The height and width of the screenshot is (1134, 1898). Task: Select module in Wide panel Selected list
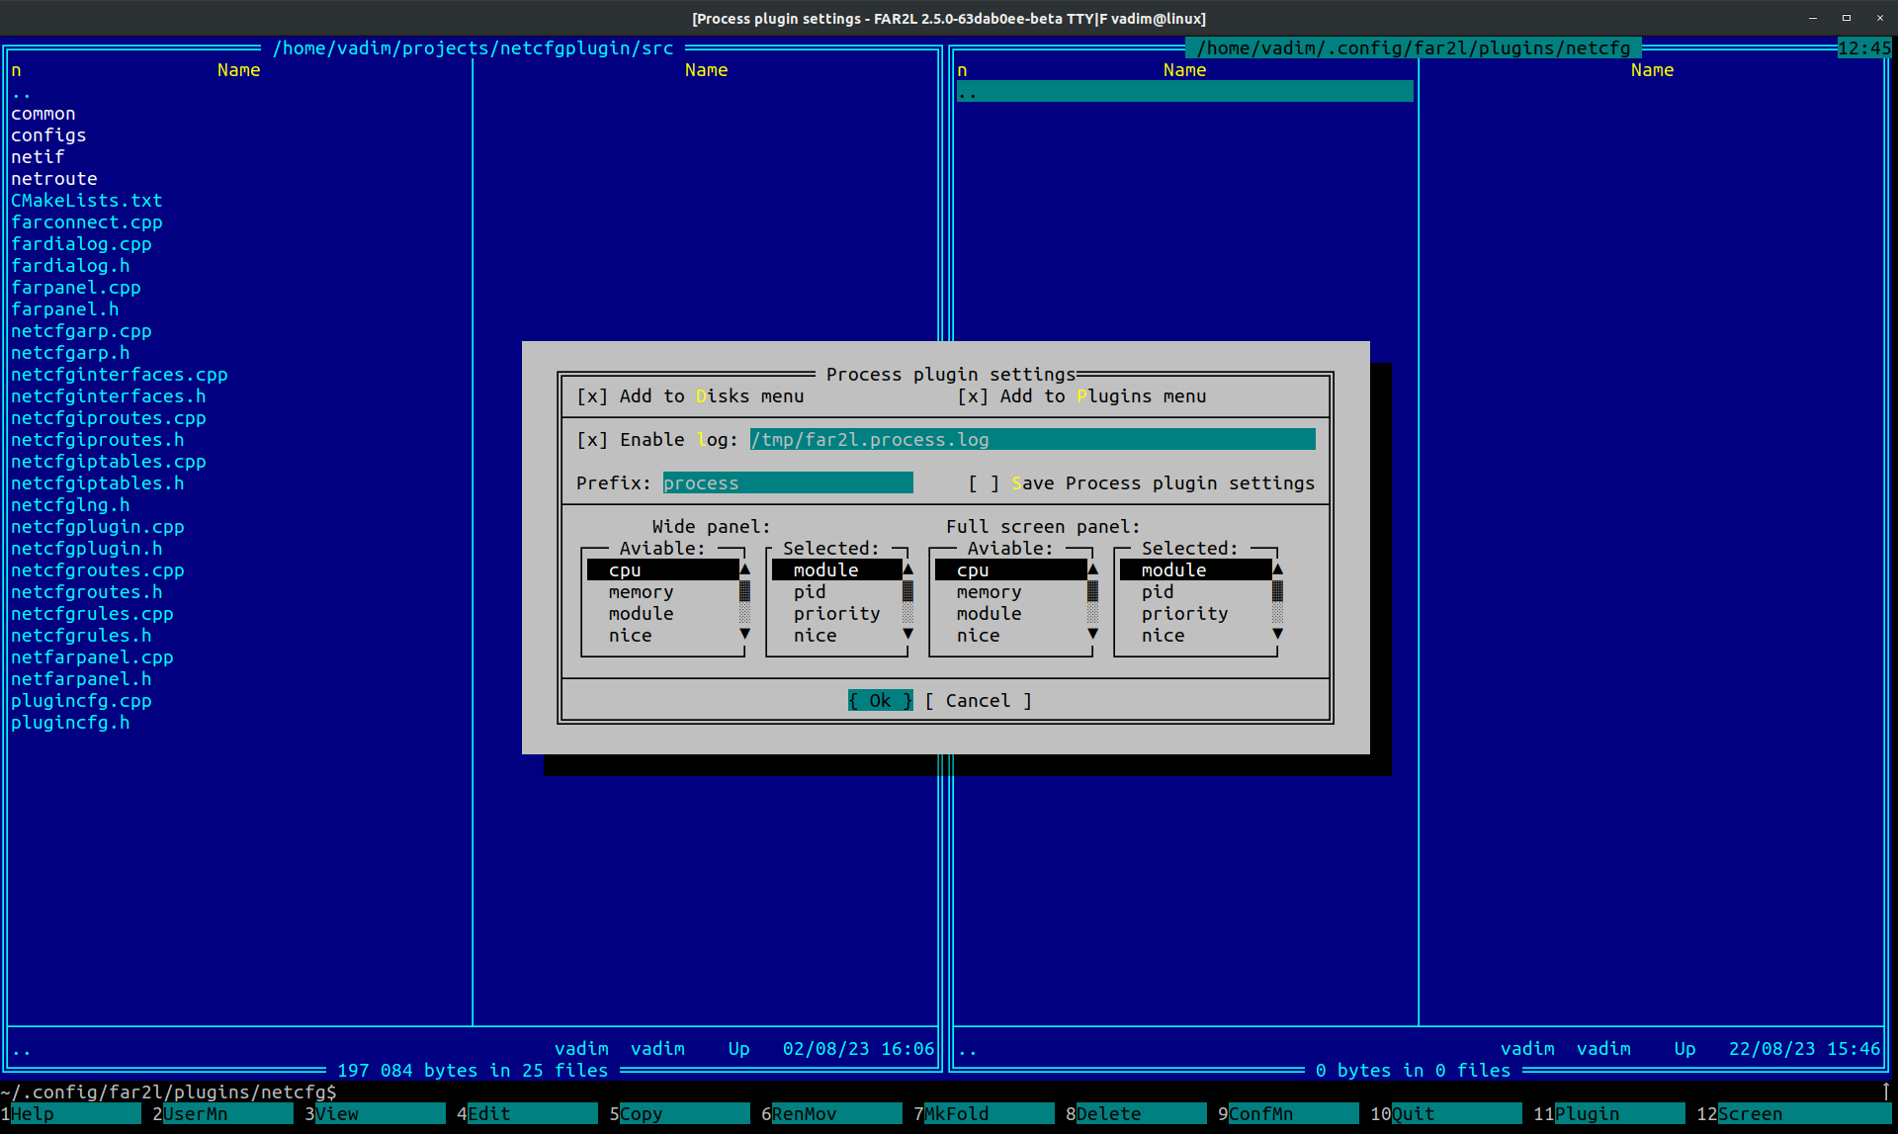click(x=836, y=570)
